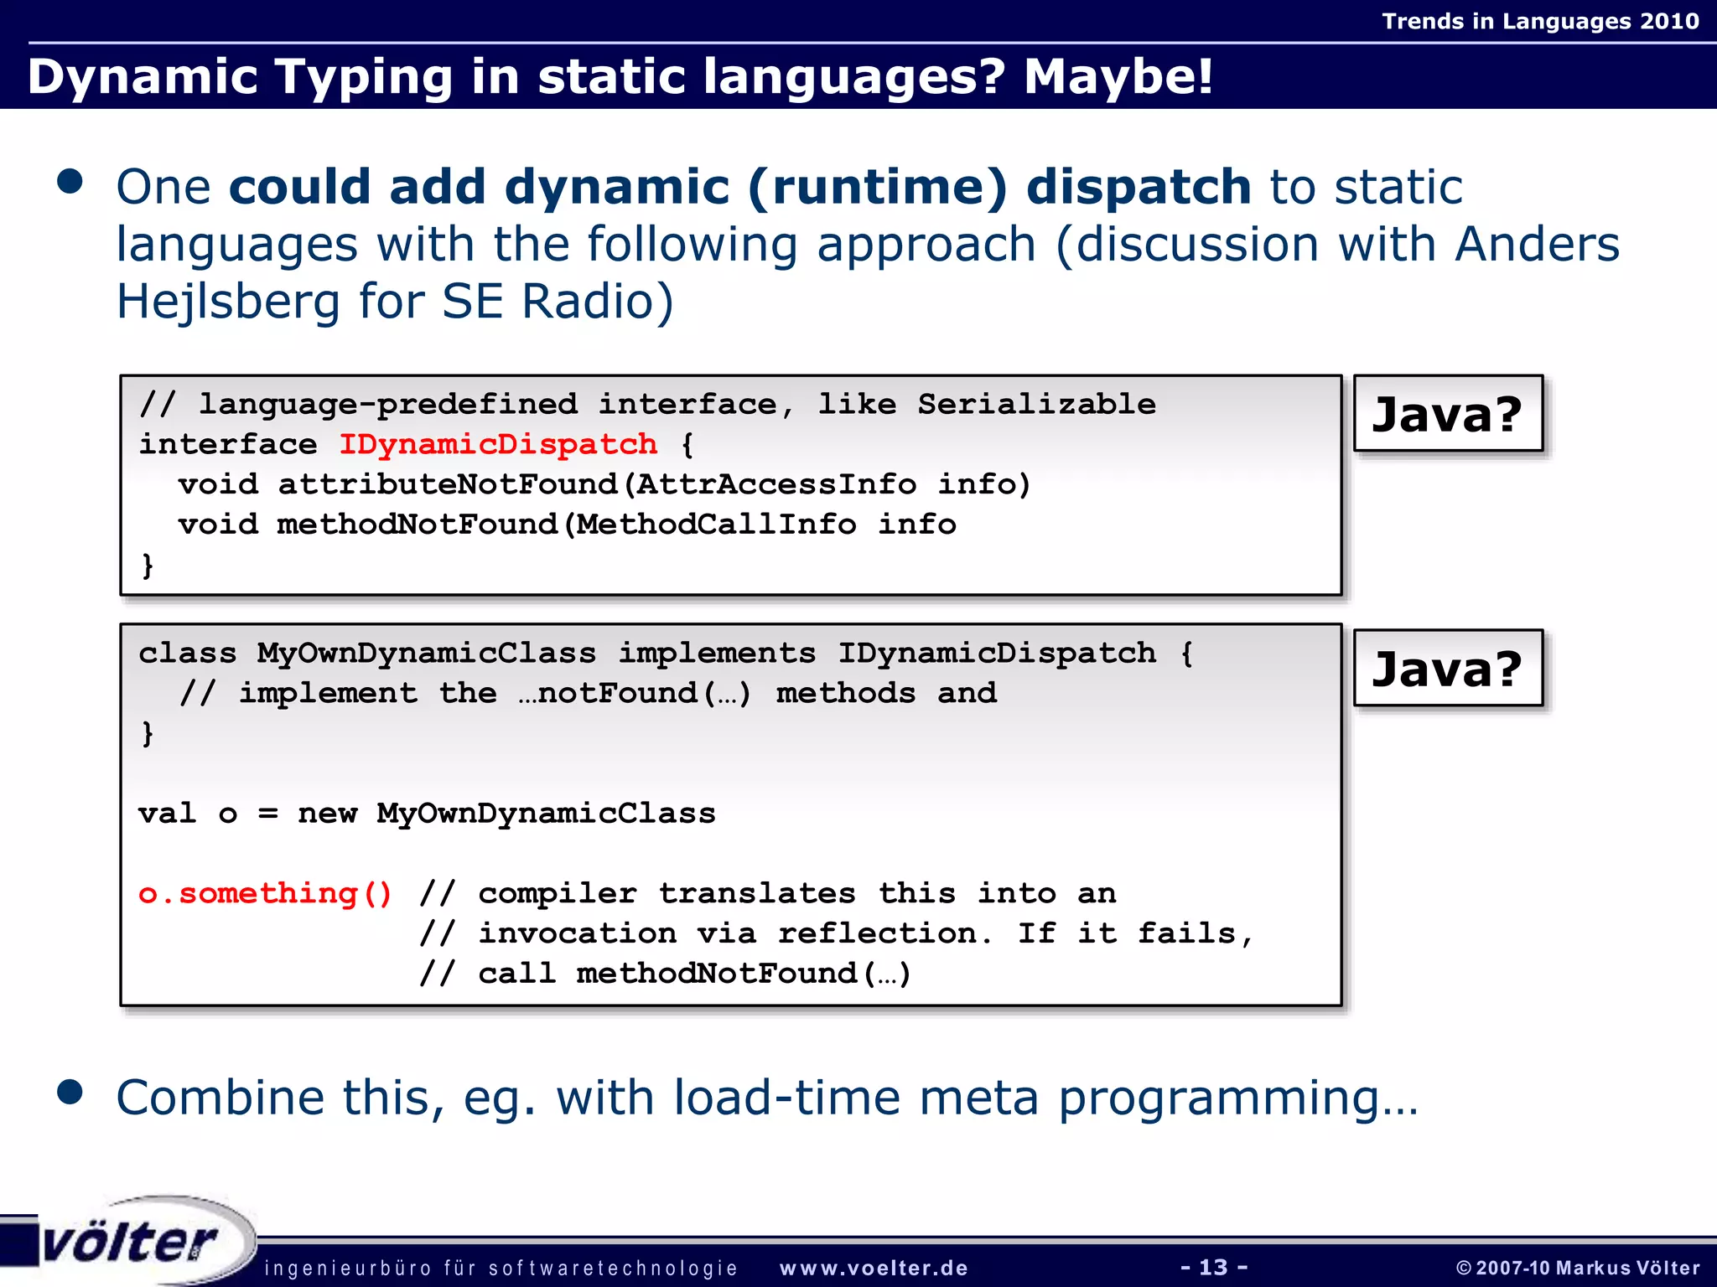Click the methodNotFound(MethodCallInfo info line

click(567, 525)
